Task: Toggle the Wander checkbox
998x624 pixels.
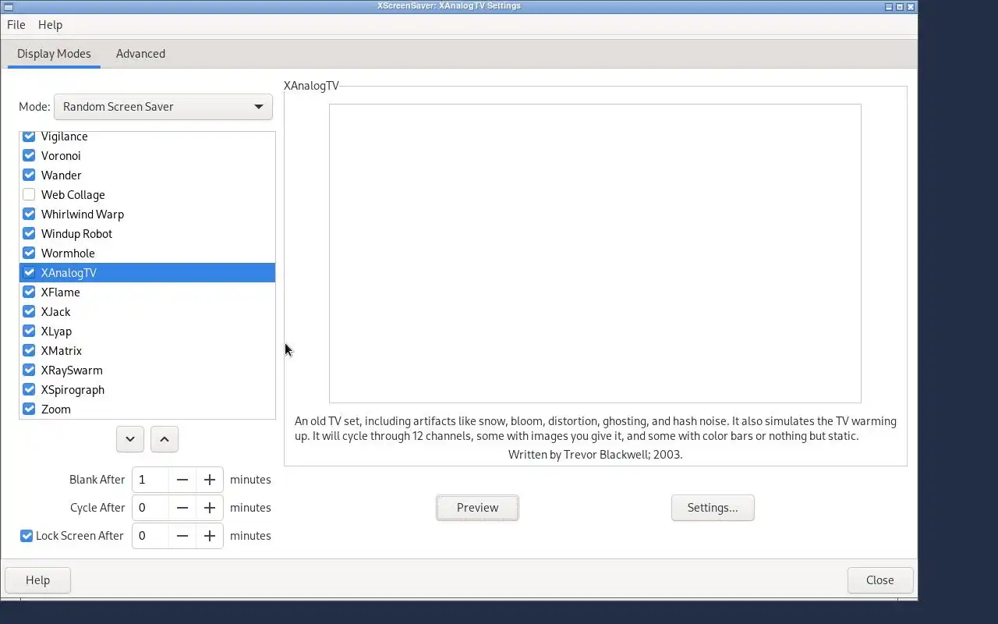Action: tap(29, 175)
